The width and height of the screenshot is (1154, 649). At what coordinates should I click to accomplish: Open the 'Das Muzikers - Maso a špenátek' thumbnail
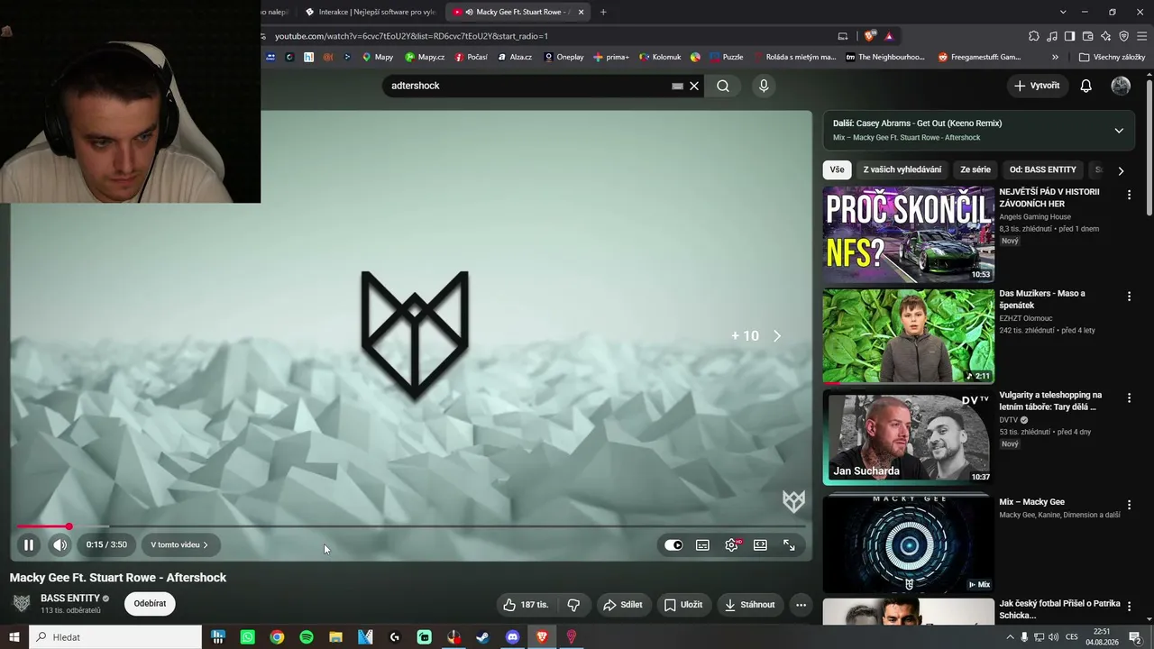click(x=908, y=335)
